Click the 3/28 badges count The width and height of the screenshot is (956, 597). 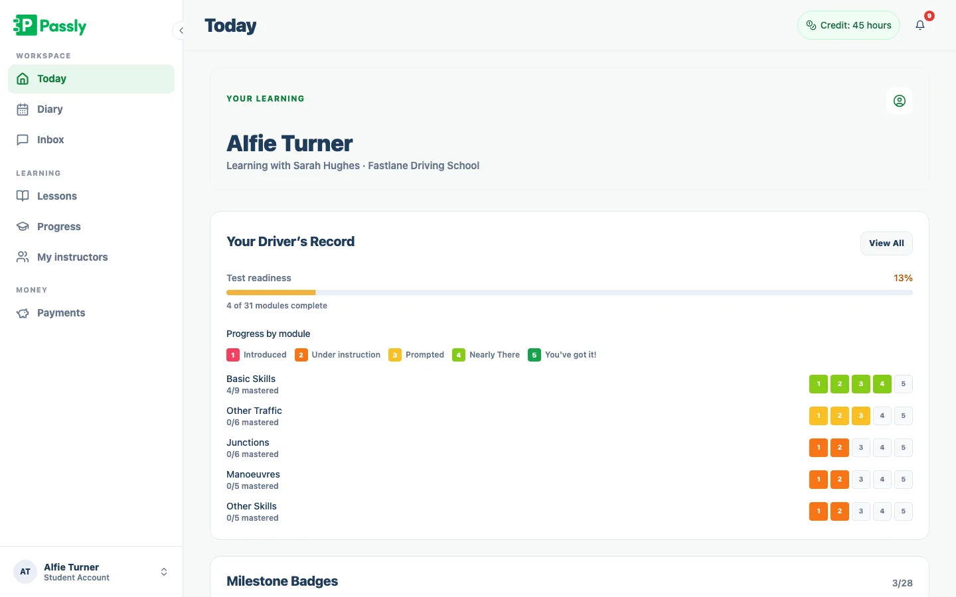(902, 583)
